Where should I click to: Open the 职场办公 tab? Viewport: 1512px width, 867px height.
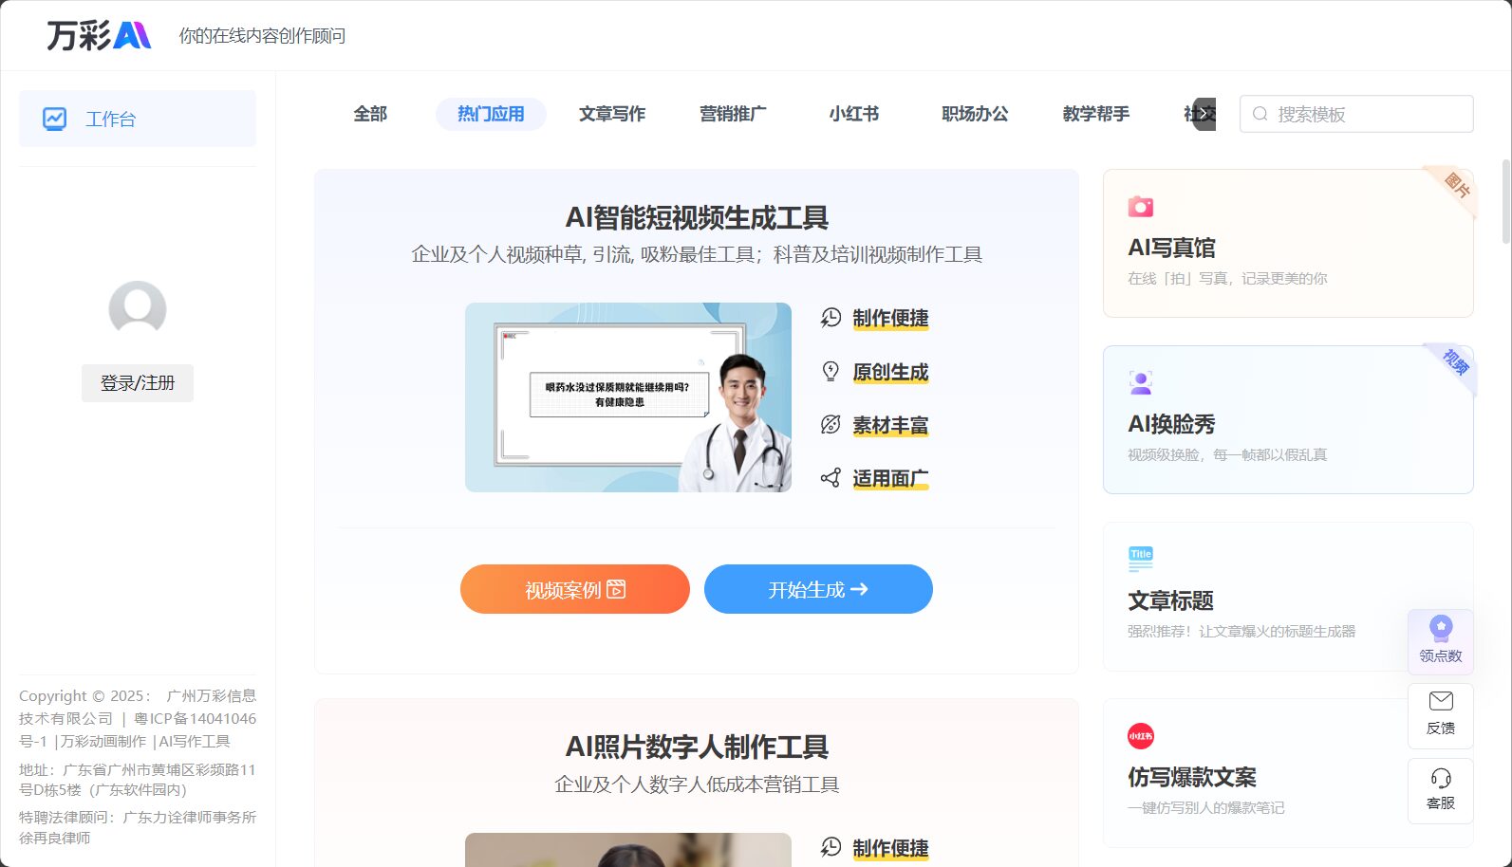tap(975, 114)
